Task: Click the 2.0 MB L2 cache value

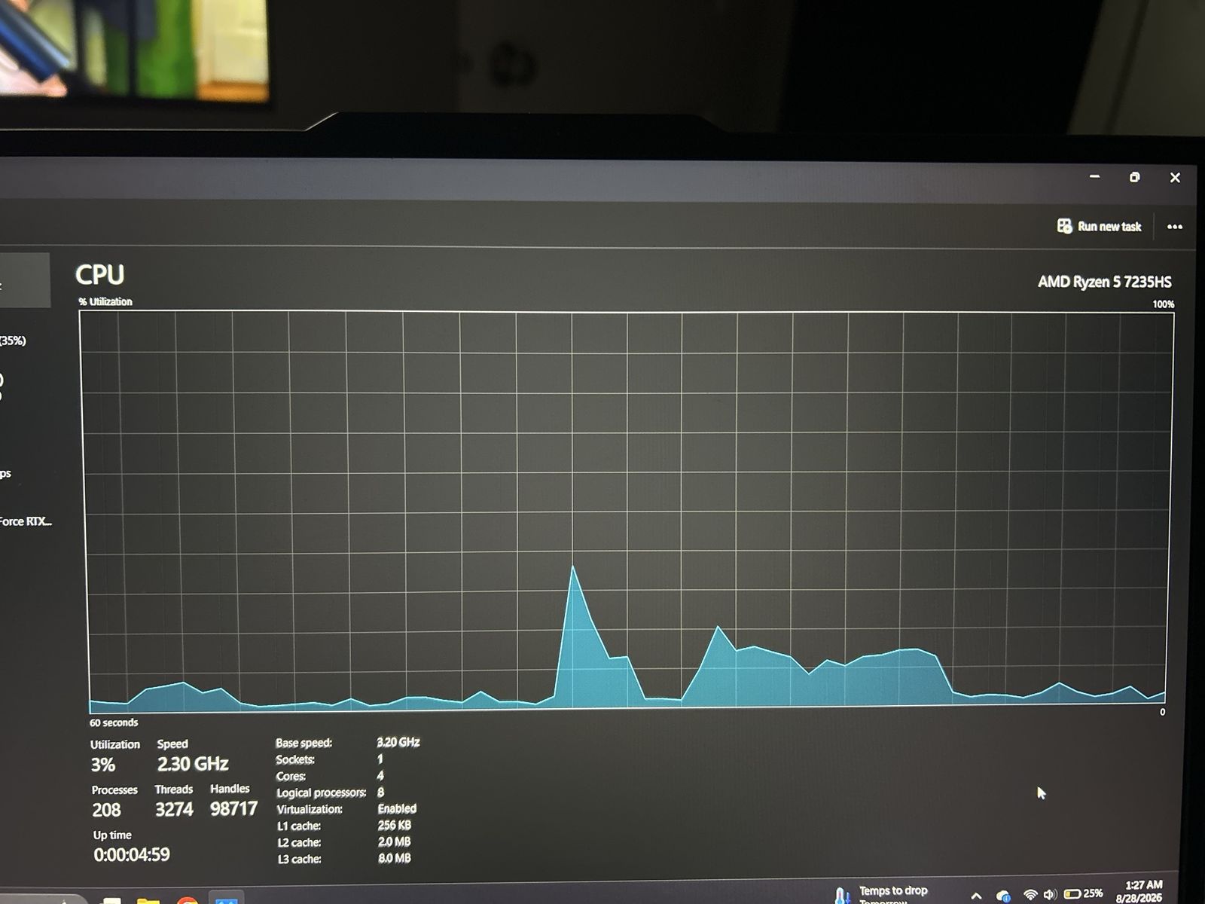Action: tap(395, 841)
